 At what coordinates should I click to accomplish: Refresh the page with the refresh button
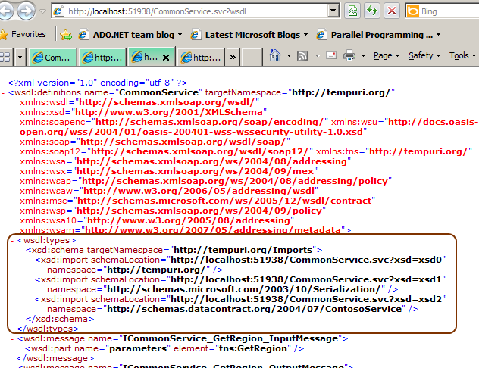372,11
